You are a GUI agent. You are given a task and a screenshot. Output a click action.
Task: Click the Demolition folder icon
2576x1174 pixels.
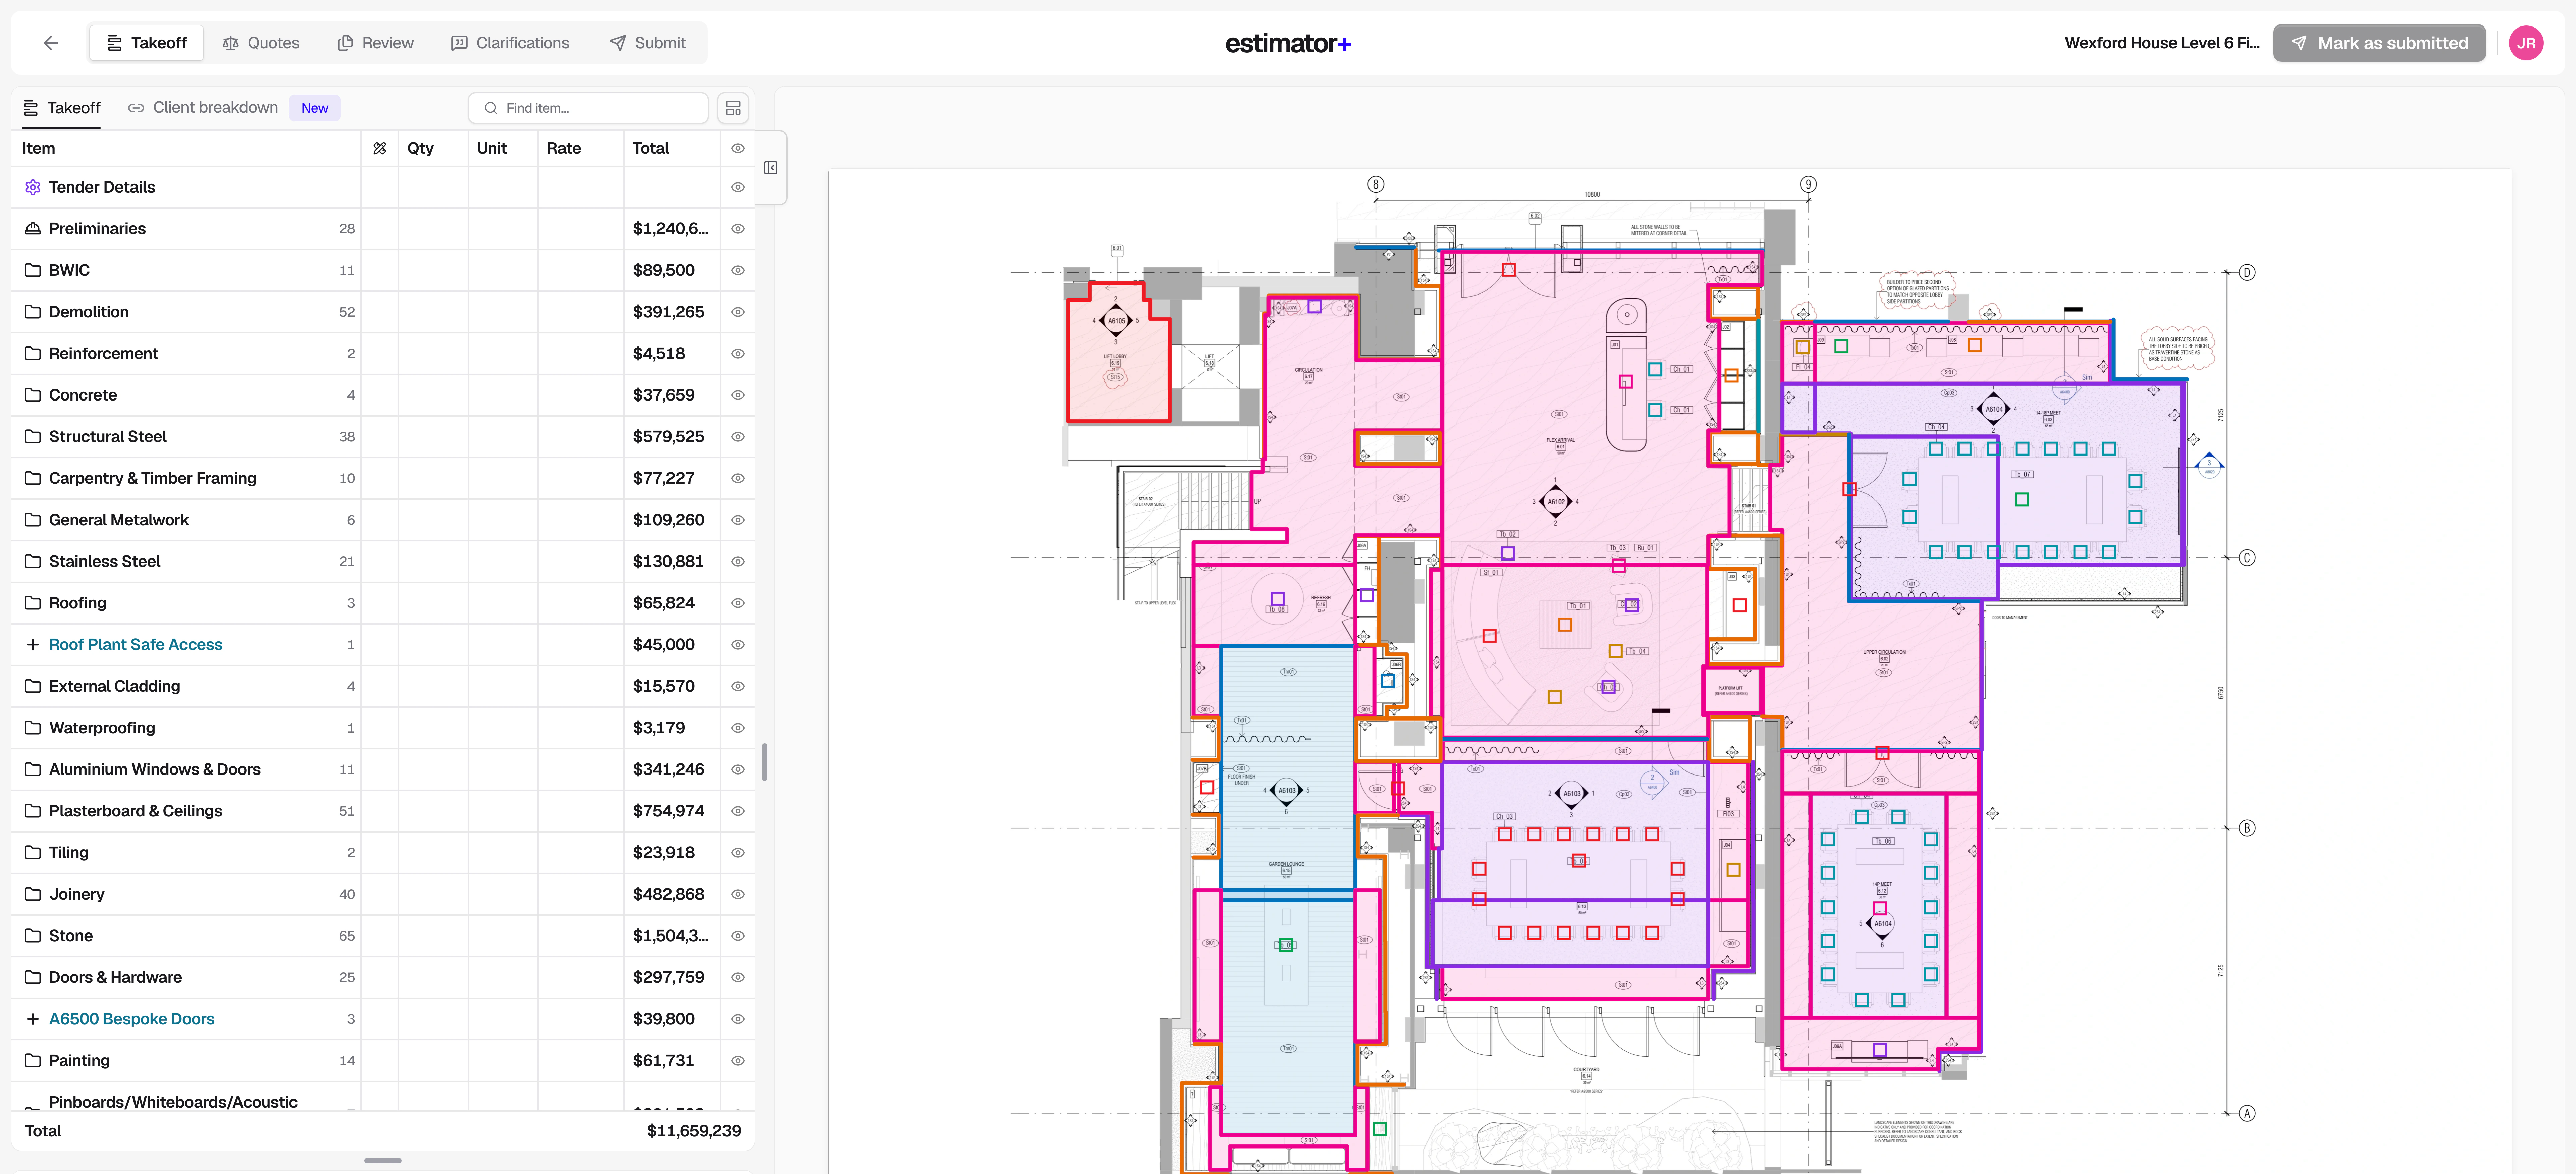(33, 312)
